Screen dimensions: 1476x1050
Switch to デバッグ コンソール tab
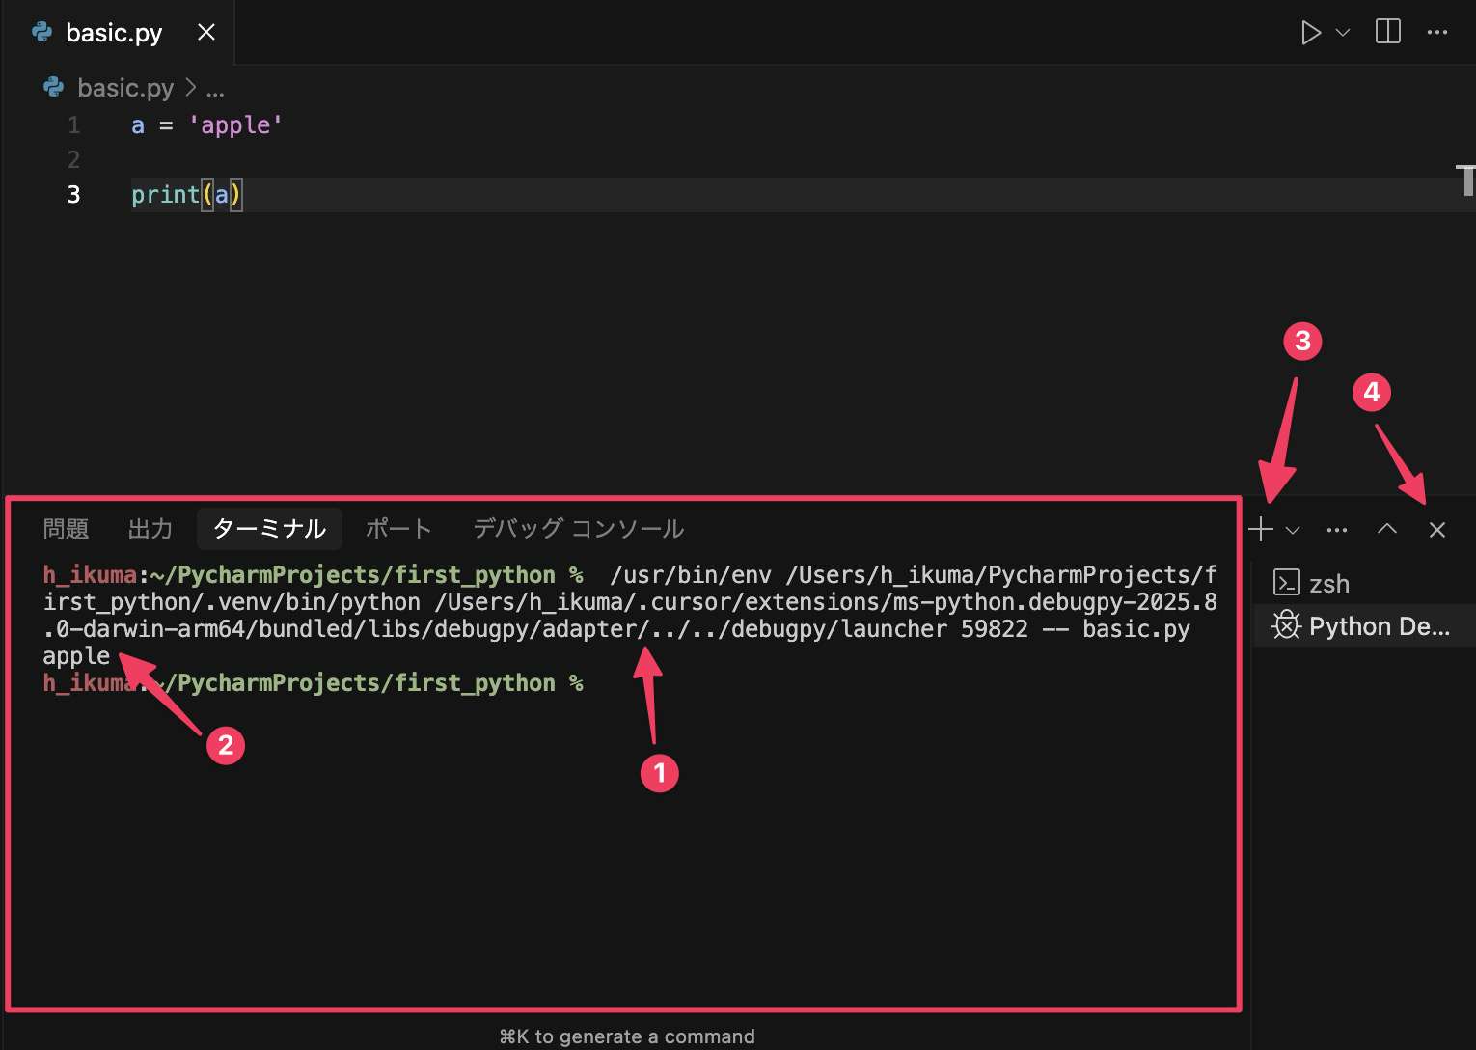578,529
